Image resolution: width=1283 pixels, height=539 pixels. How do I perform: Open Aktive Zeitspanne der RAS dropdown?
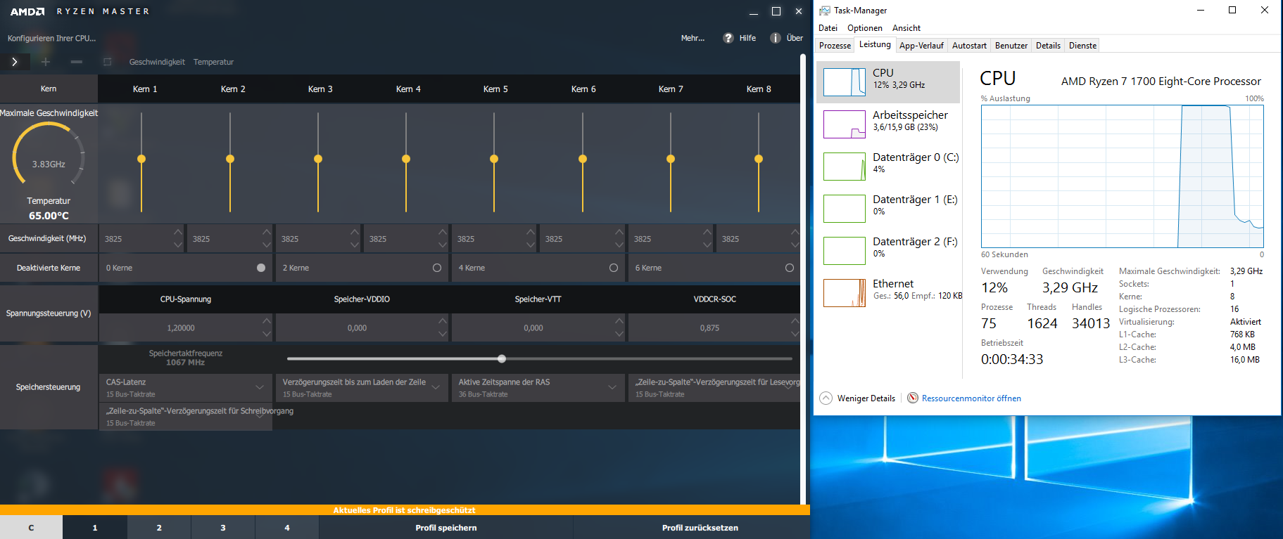pyautogui.click(x=538, y=388)
